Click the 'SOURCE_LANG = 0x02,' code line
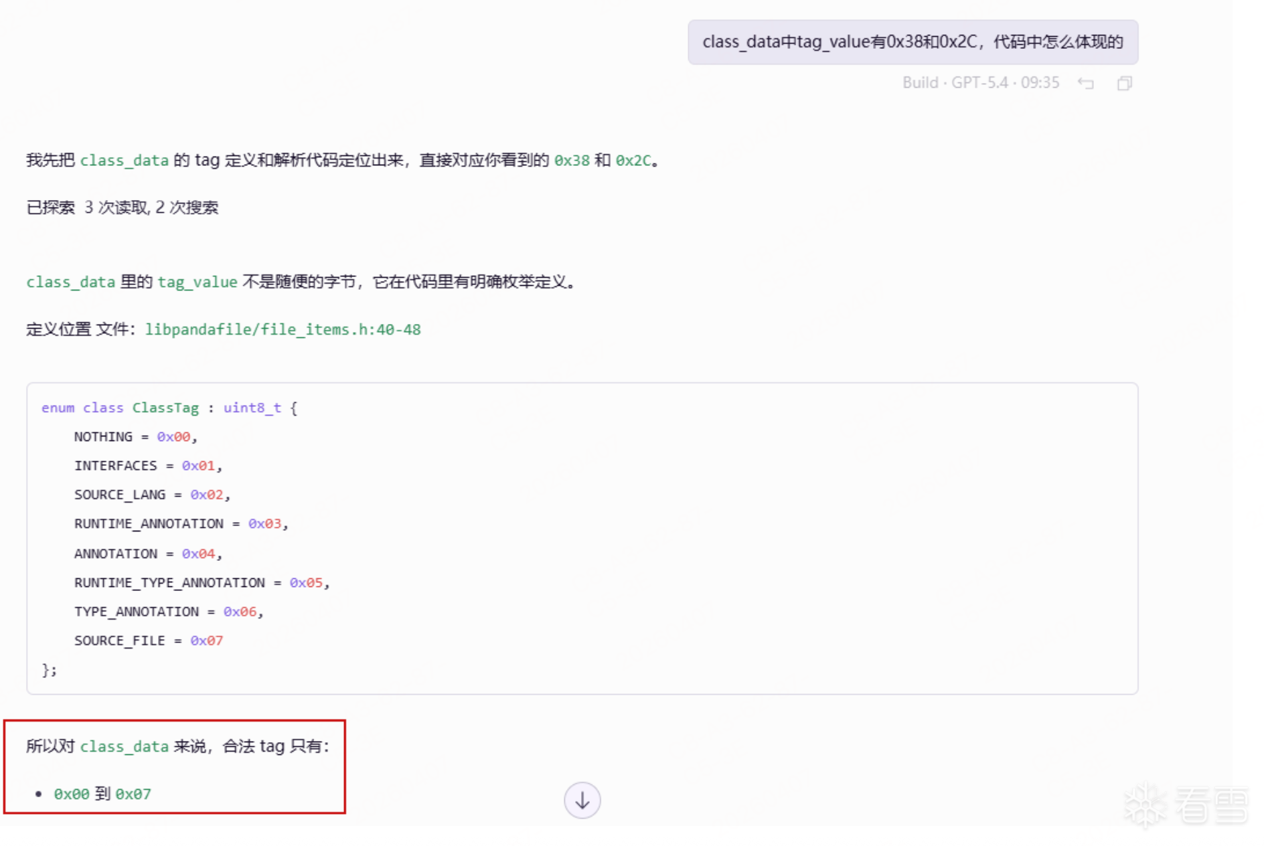 pyautogui.click(x=152, y=495)
